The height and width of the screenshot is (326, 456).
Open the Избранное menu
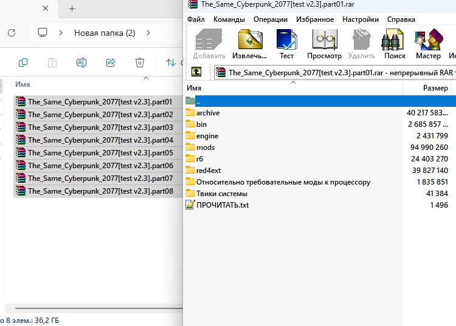tap(315, 19)
